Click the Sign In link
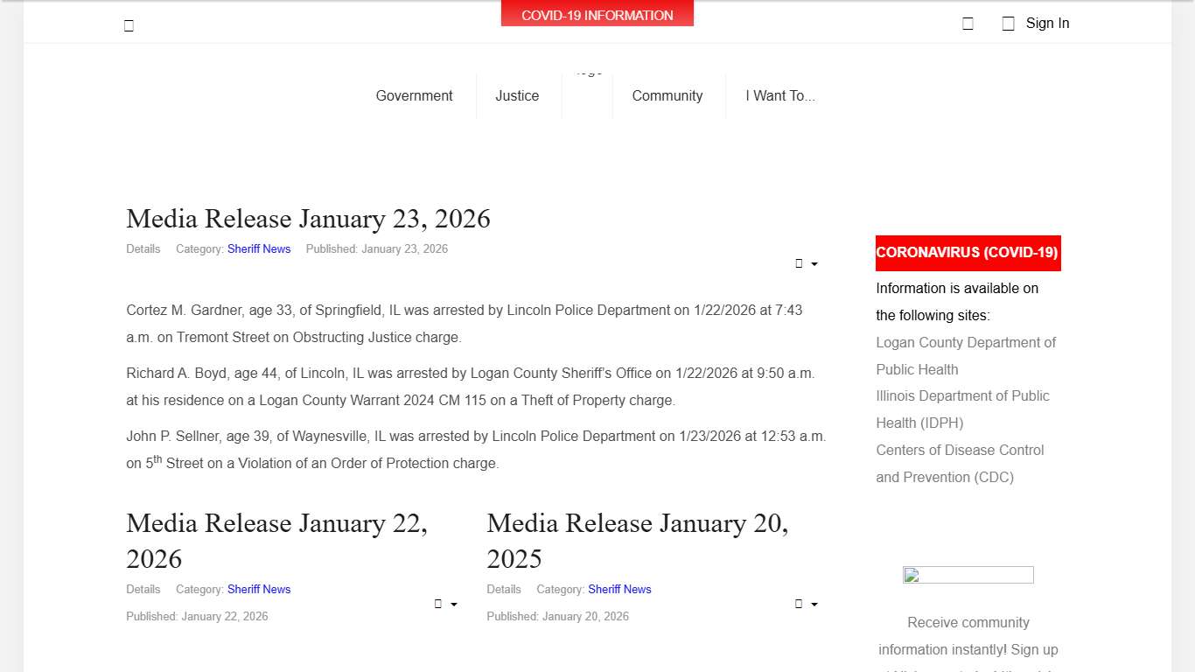The height and width of the screenshot is (672, 1195). click(x=1046, y=24)
